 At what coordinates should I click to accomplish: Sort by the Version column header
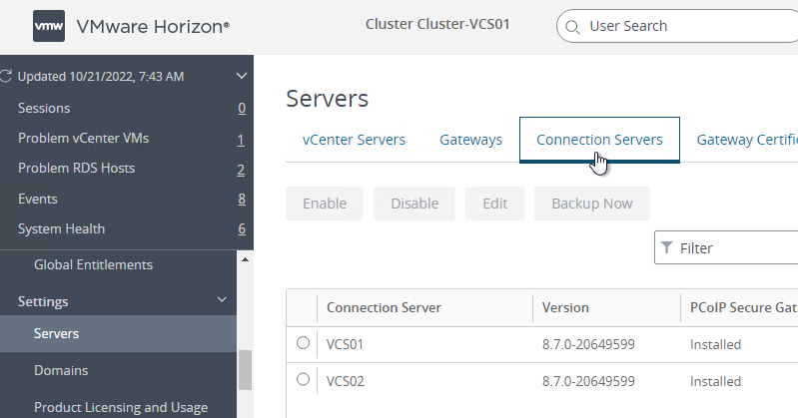[565, 307]
